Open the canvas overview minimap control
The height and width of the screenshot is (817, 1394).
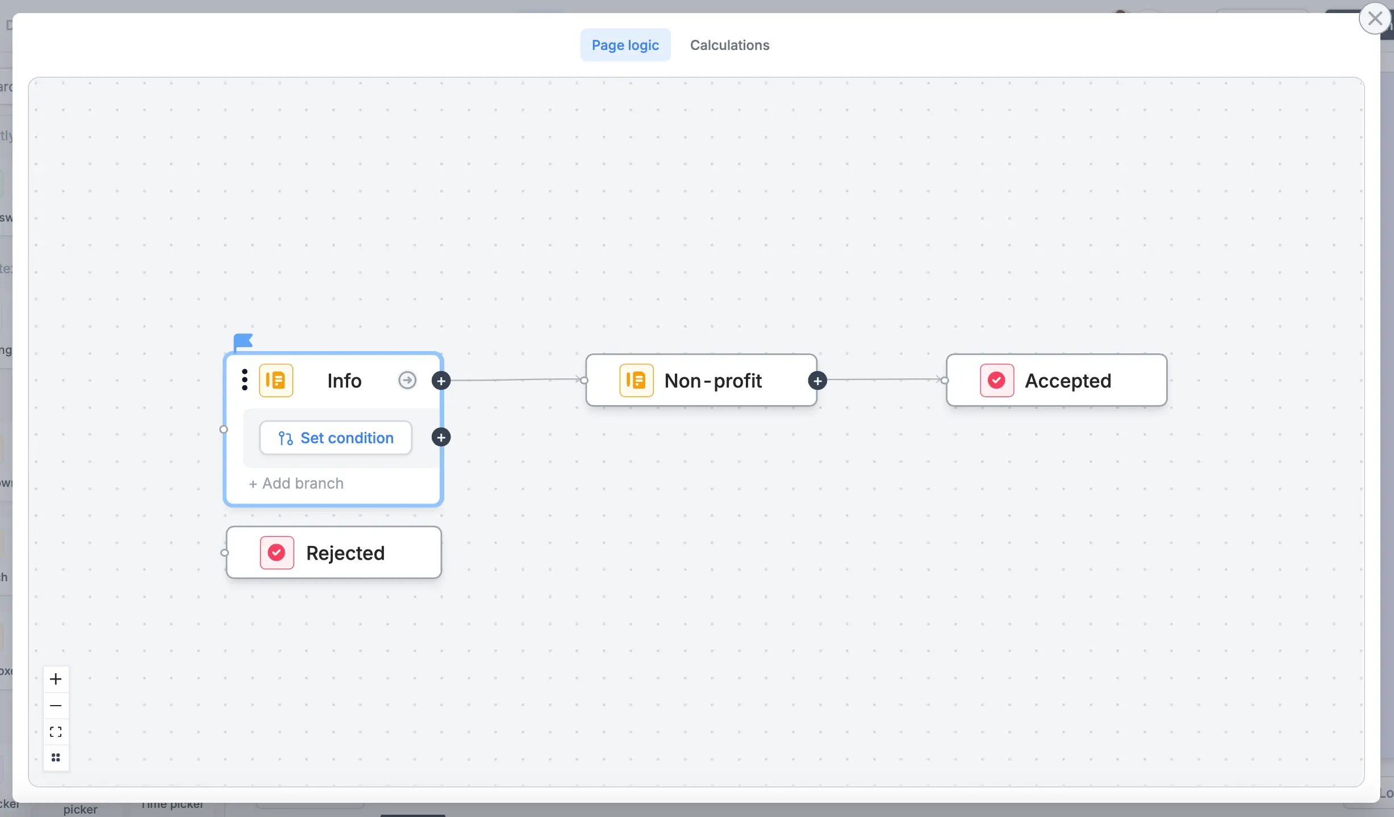point(56,758)
